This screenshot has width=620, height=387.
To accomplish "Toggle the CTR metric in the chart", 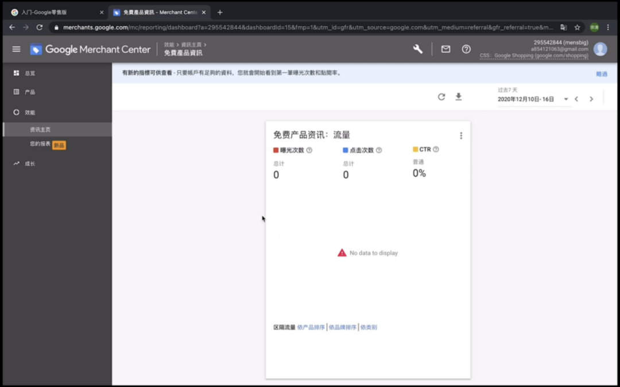I will [x=425, y=150].
